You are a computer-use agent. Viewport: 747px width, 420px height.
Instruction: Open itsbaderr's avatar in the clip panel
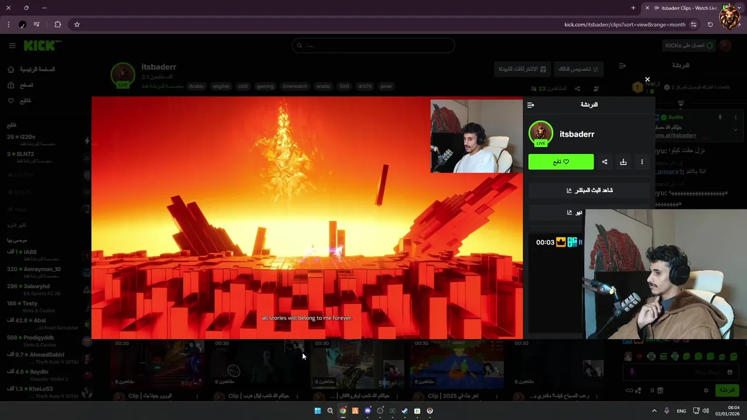coord(541,134)
